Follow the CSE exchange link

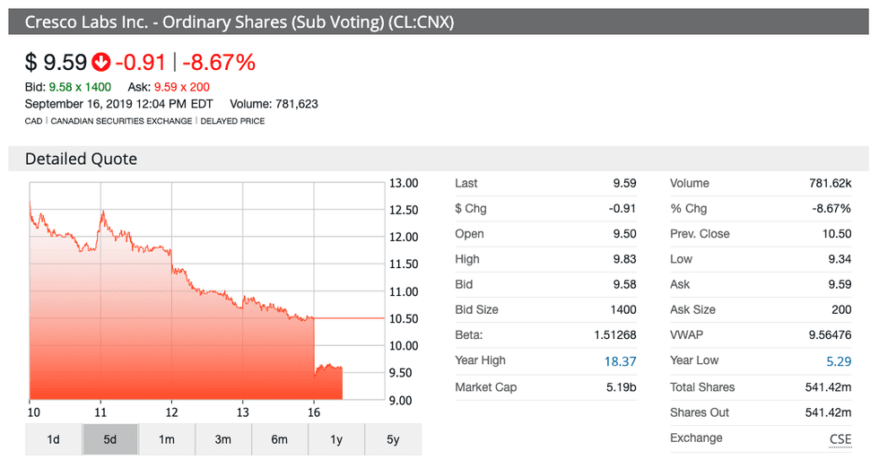(840, 438)
